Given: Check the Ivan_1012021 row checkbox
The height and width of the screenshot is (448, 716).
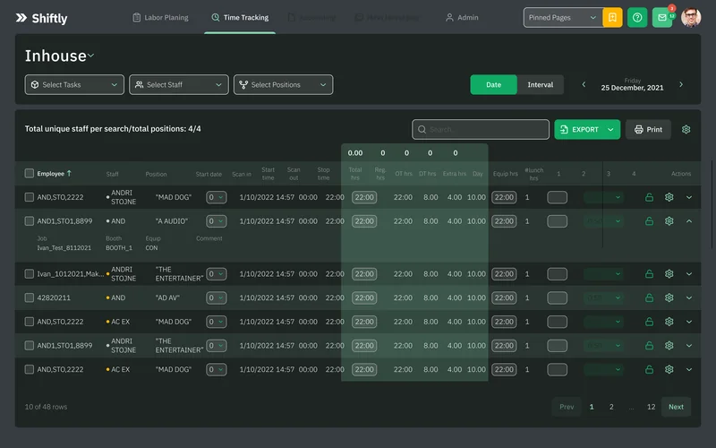Looking at the screenshot, I should [x=30, y=274].
